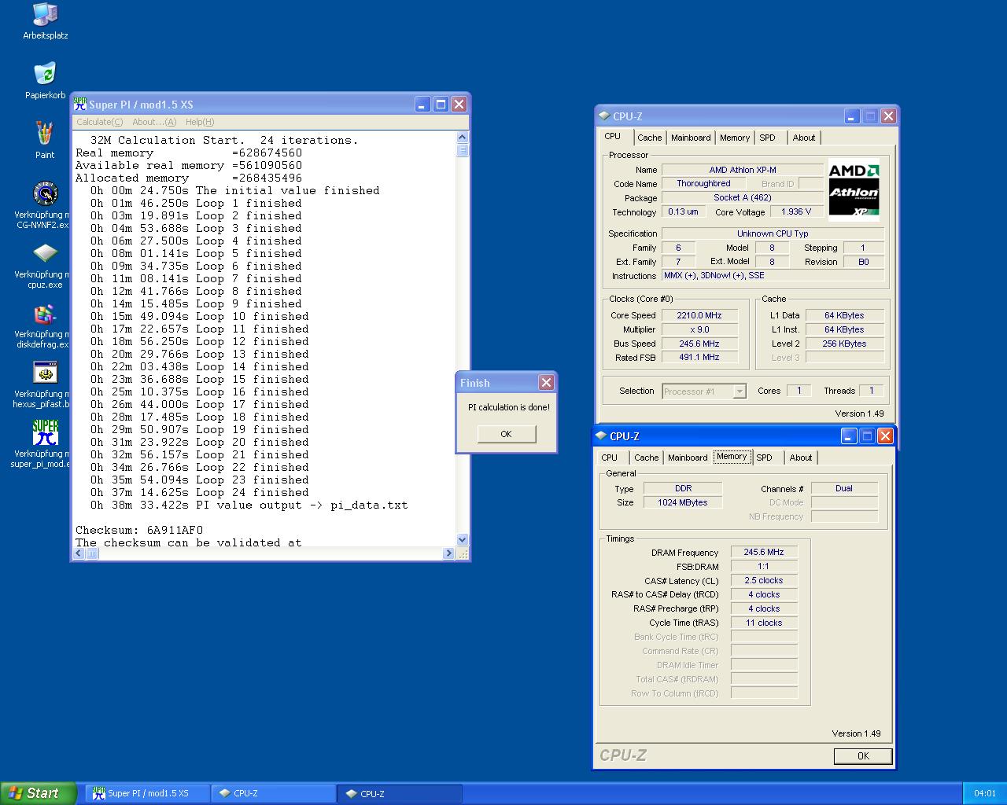Select the cpuz.exe desktop shortcut
Screen dimensions: 1007x805
pos(45,265)
